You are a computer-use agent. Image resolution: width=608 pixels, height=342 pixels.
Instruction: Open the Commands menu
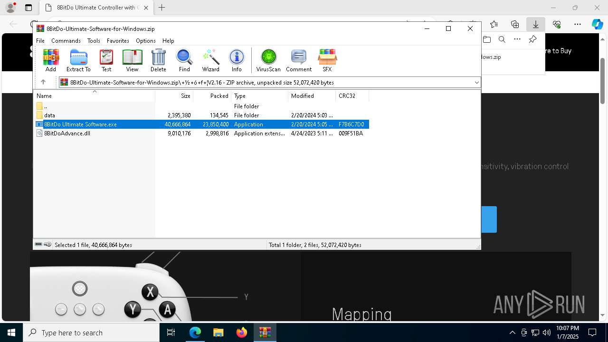[x=66, y=41]
